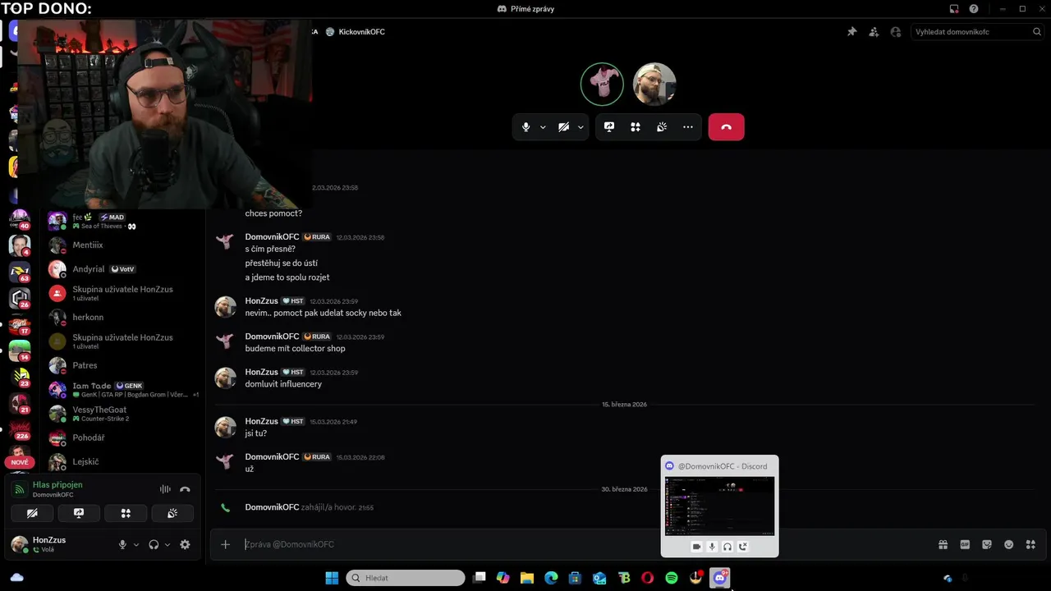
Task: Open Spotify from taskbar
Action: click(672, 578)
